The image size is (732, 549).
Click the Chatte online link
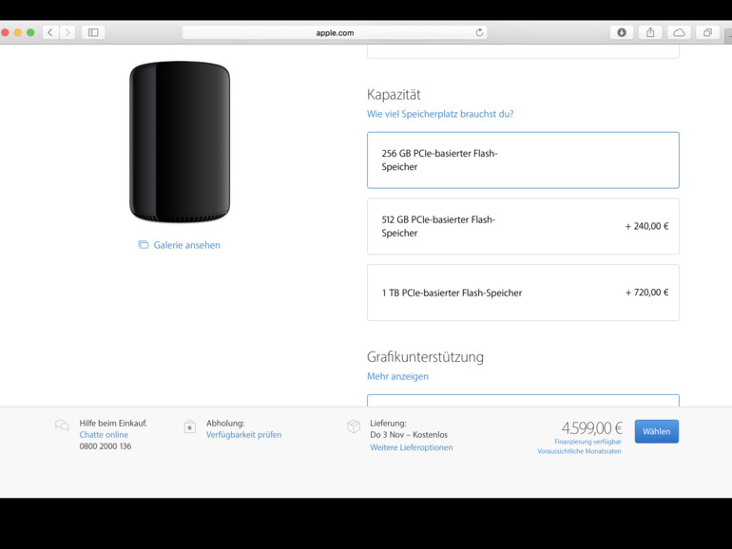104,435
